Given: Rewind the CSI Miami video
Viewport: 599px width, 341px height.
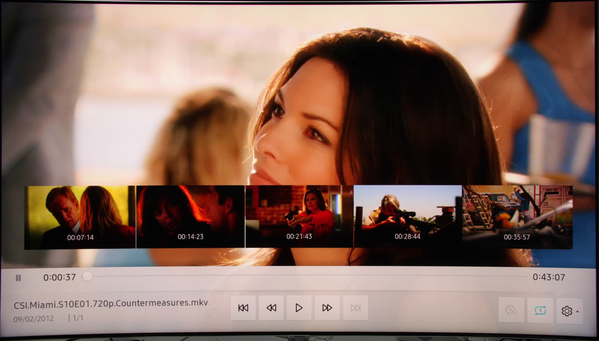Looking at the screenshot, I should (271, 308).
